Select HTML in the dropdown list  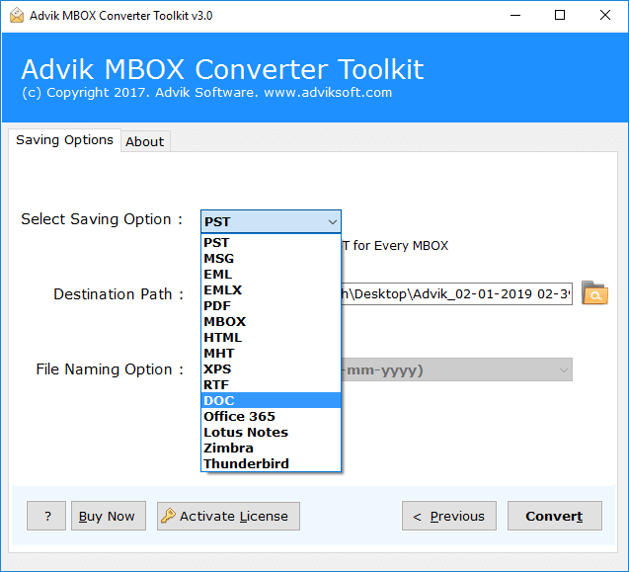pos(271,337)
